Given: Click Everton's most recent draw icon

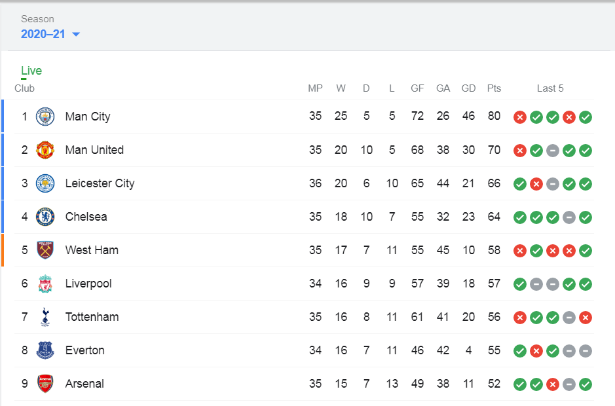Looking at the screenshot, I should [x=586, y=351].
